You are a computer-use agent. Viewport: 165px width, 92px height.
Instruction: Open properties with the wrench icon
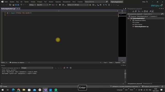[x=150, y=11]
